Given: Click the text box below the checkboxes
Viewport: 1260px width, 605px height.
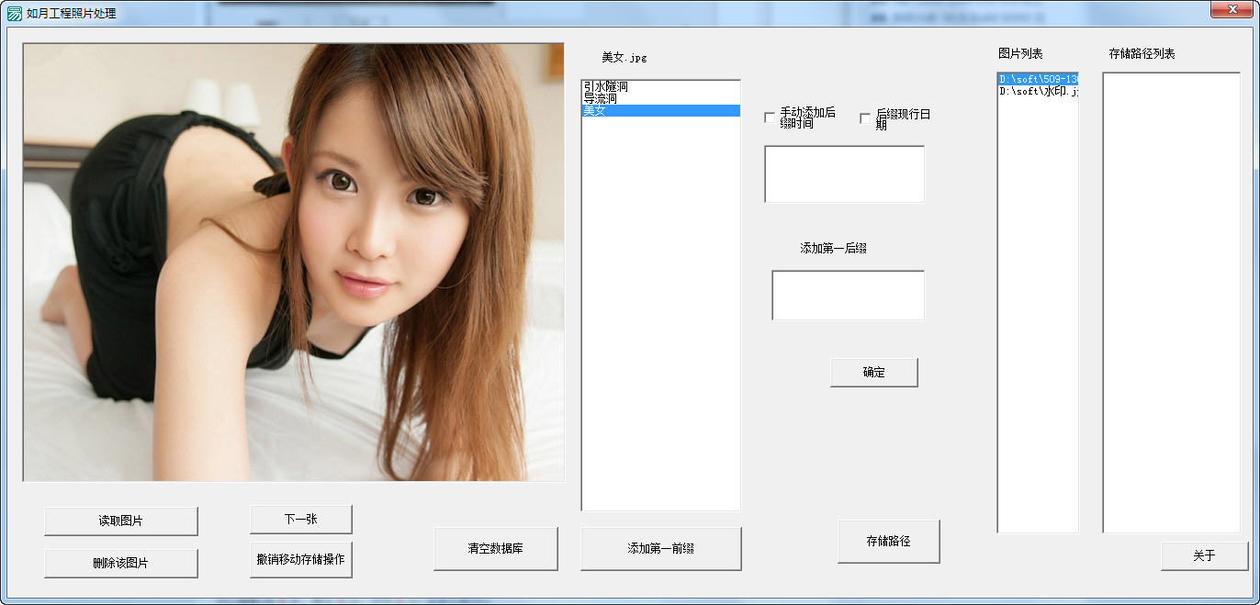Looking at the screenshot, I should [x=844, y=174].
